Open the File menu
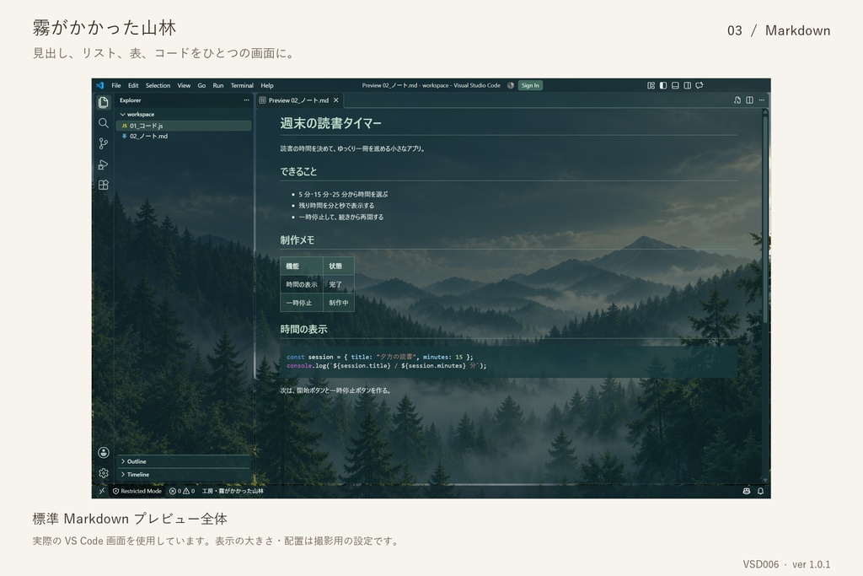The image size is (863, 576). point(116,85)
